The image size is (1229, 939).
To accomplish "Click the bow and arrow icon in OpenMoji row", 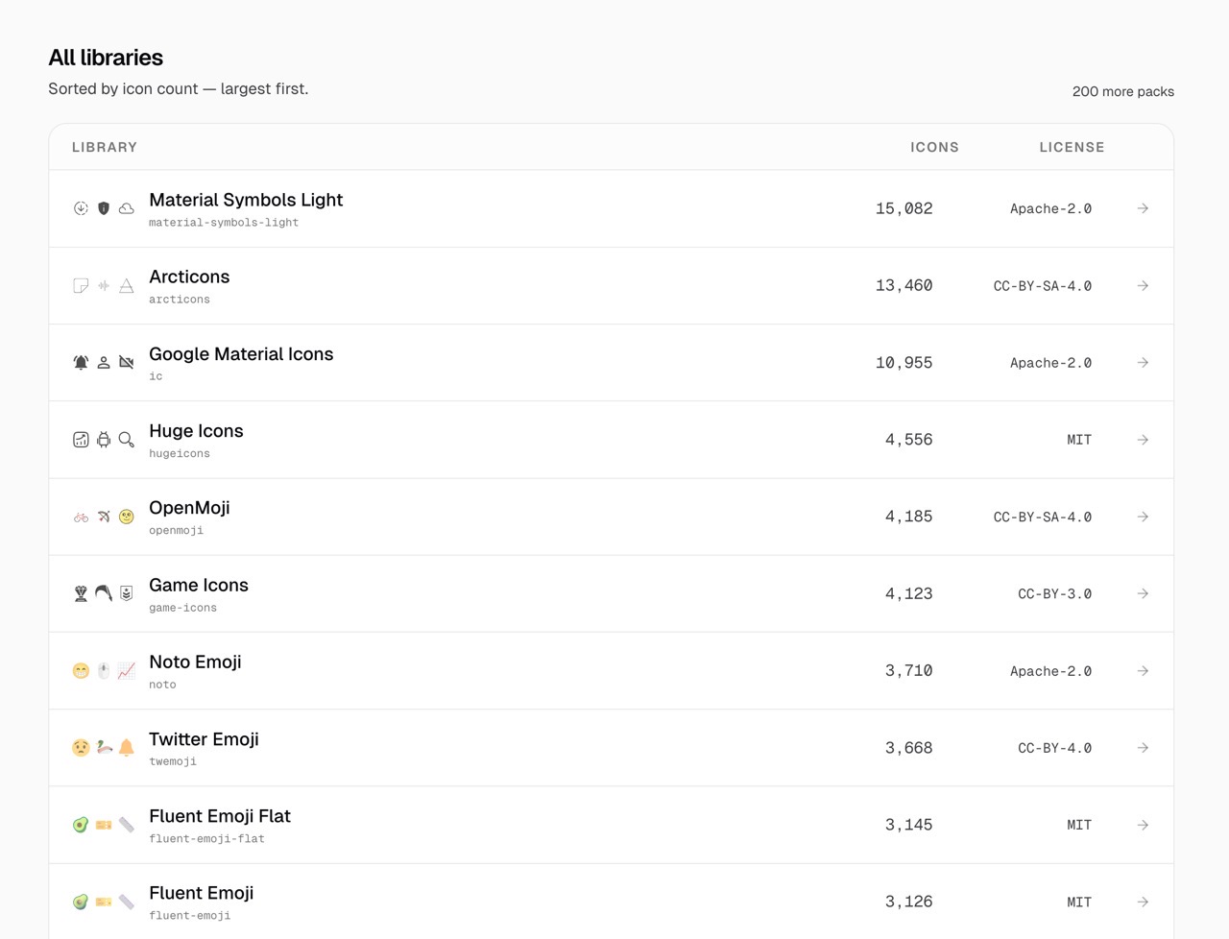I will pos(104,517).
